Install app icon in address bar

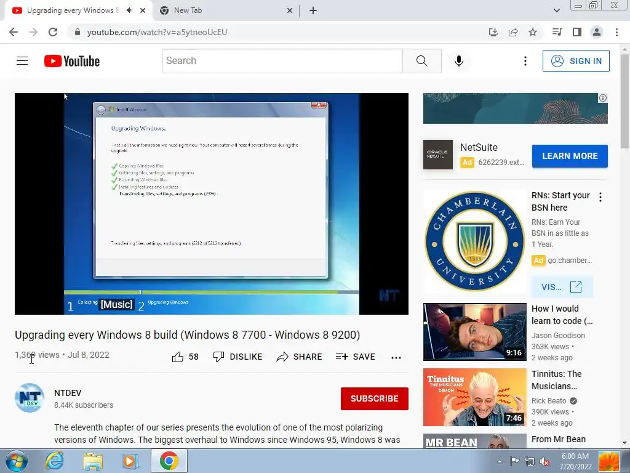tap(493, 32)
